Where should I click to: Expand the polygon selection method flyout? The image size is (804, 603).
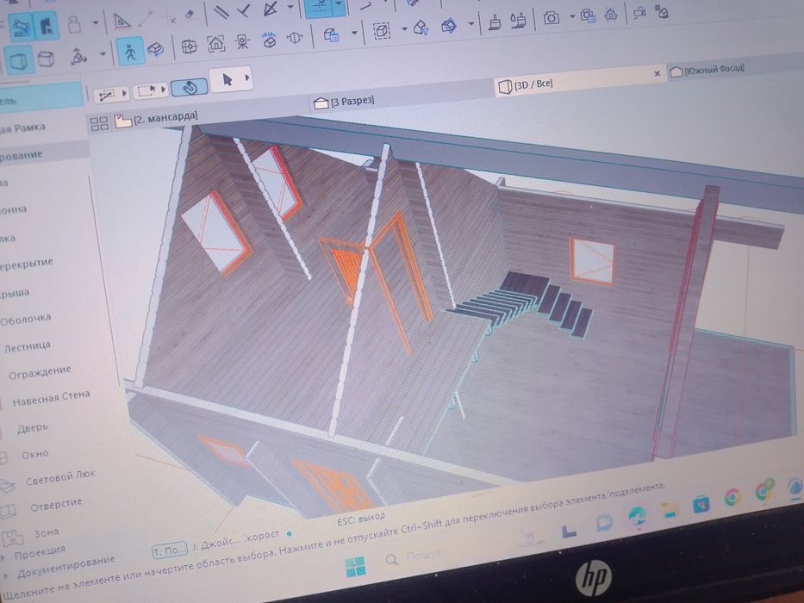pyautogui.click(x=123, y=94)
